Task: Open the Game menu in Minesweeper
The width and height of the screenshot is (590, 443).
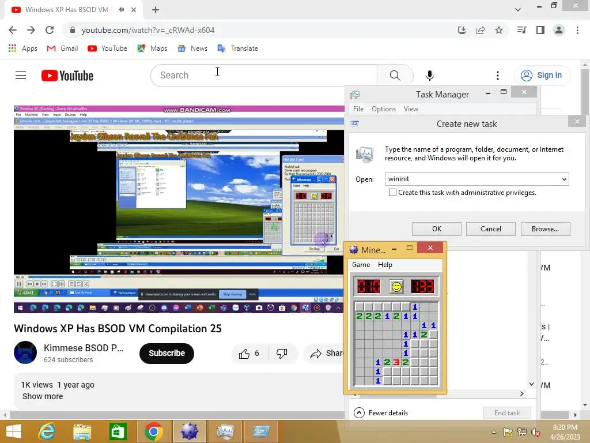Action: click(x=361, y=265)
